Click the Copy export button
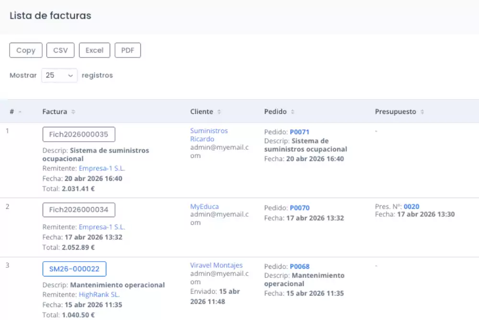Image resolution: width=479 pixels, height=320 pixels. pyautogui.click(x=26, y=50)
